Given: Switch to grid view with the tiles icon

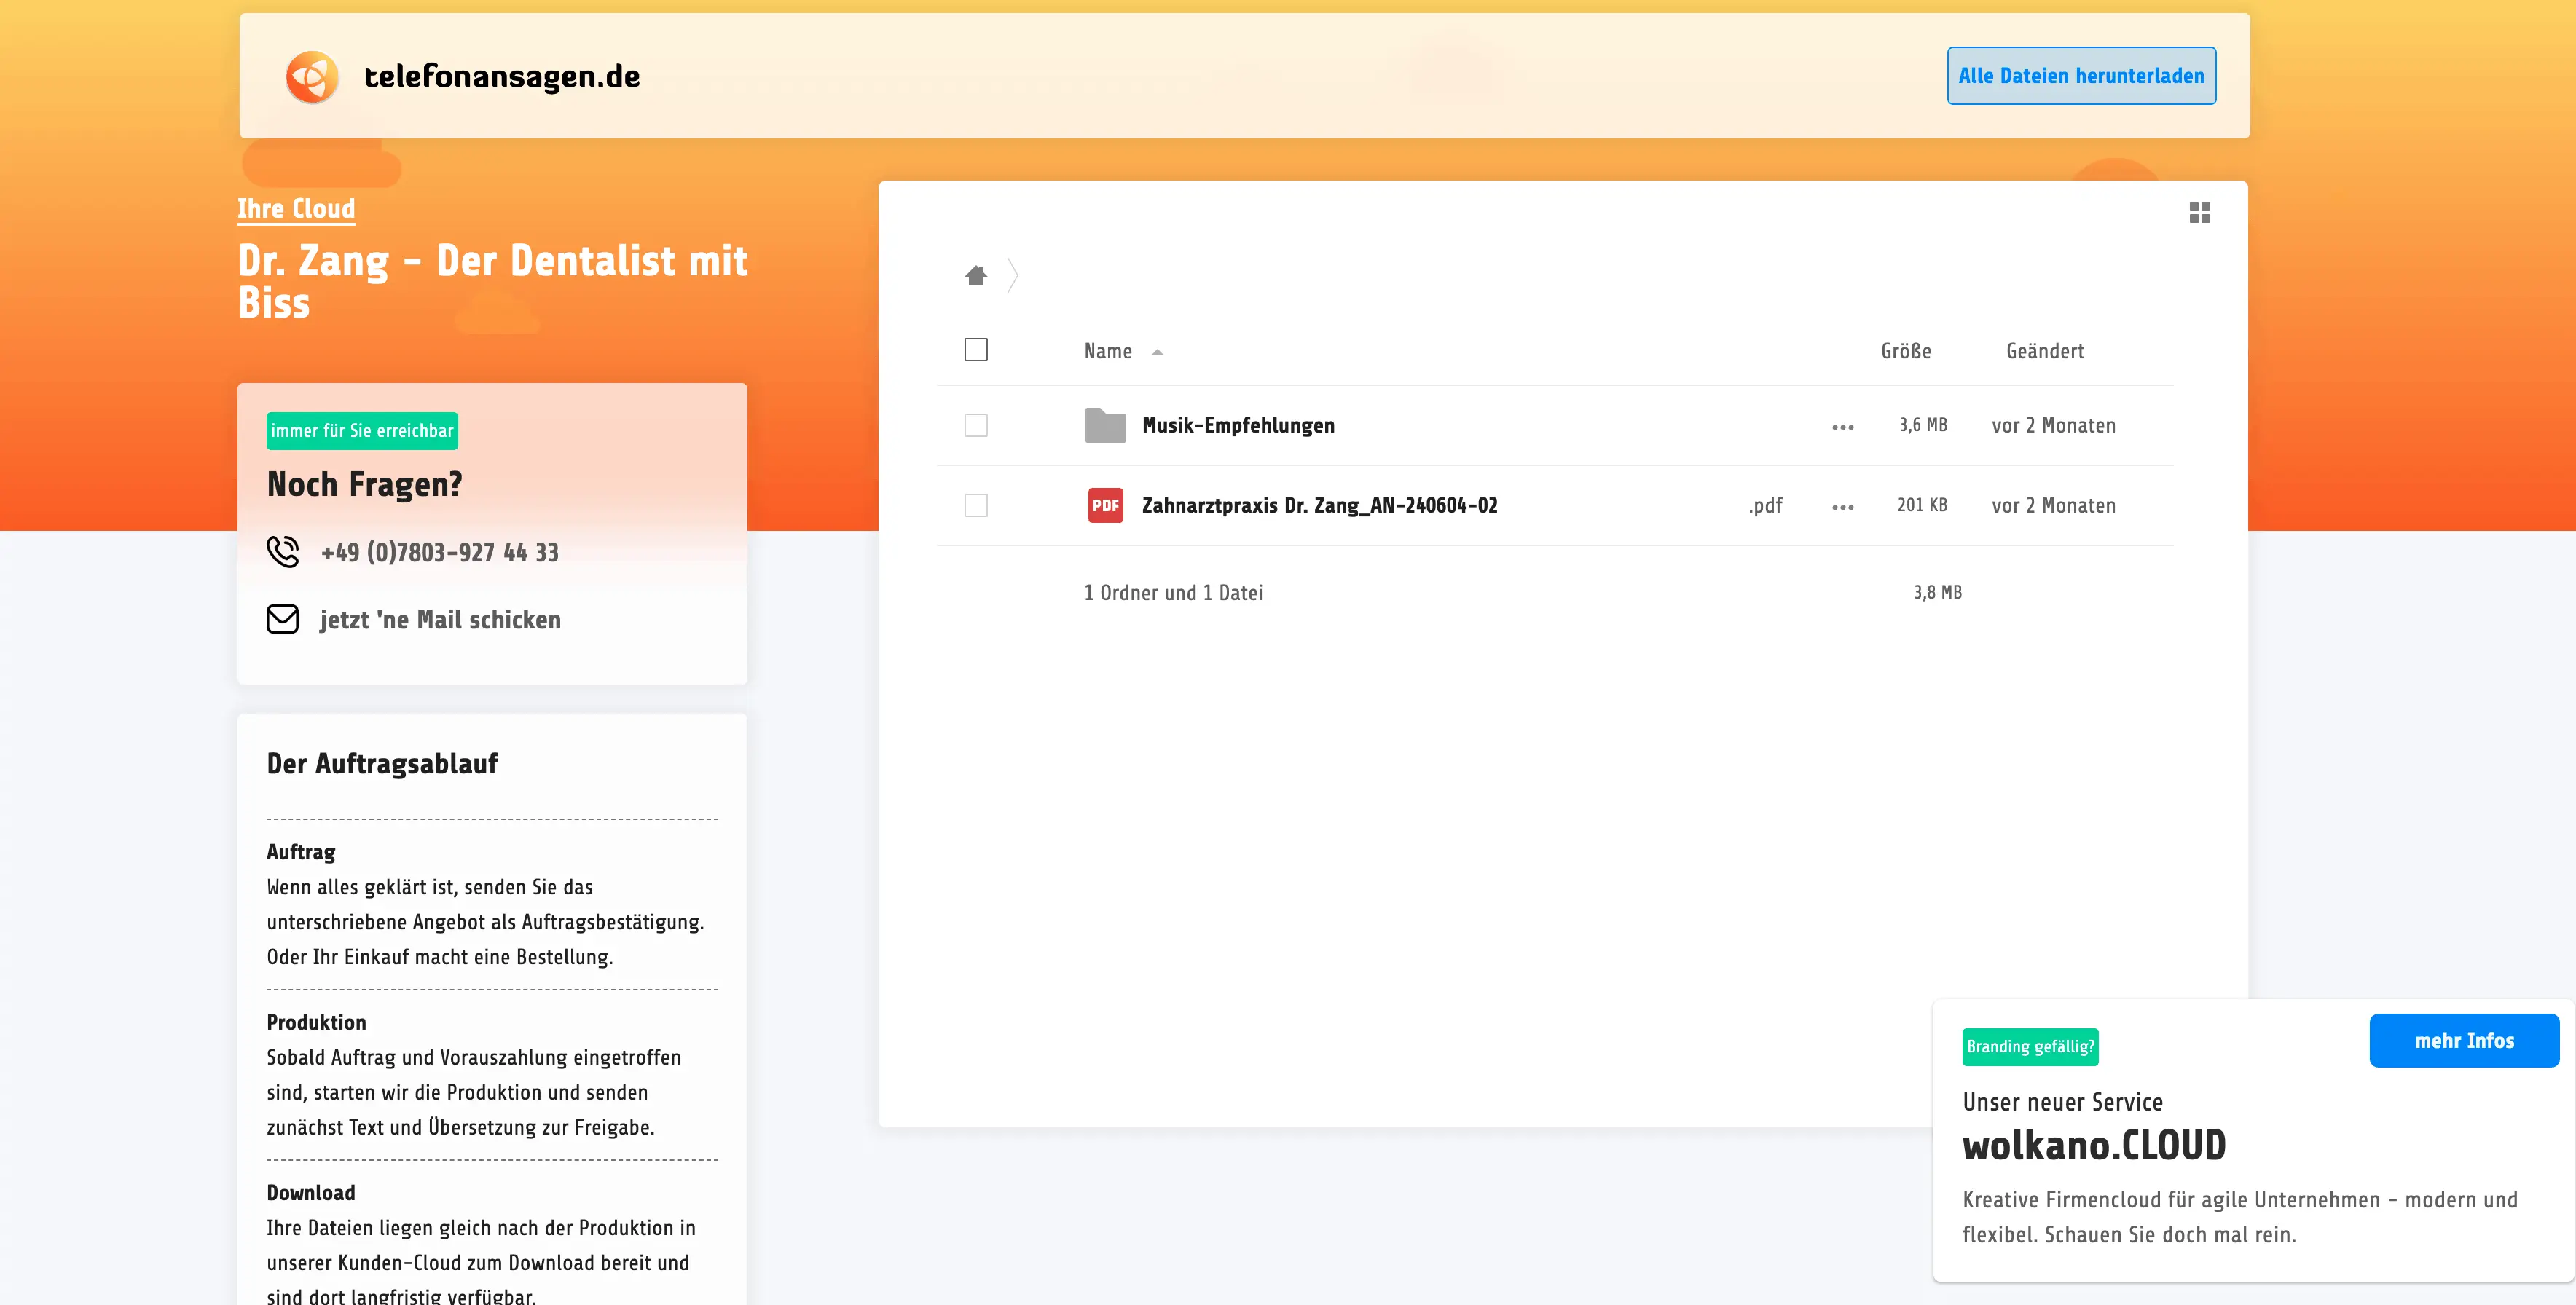Looking at the screenshot, I should tap(2199, 213).
